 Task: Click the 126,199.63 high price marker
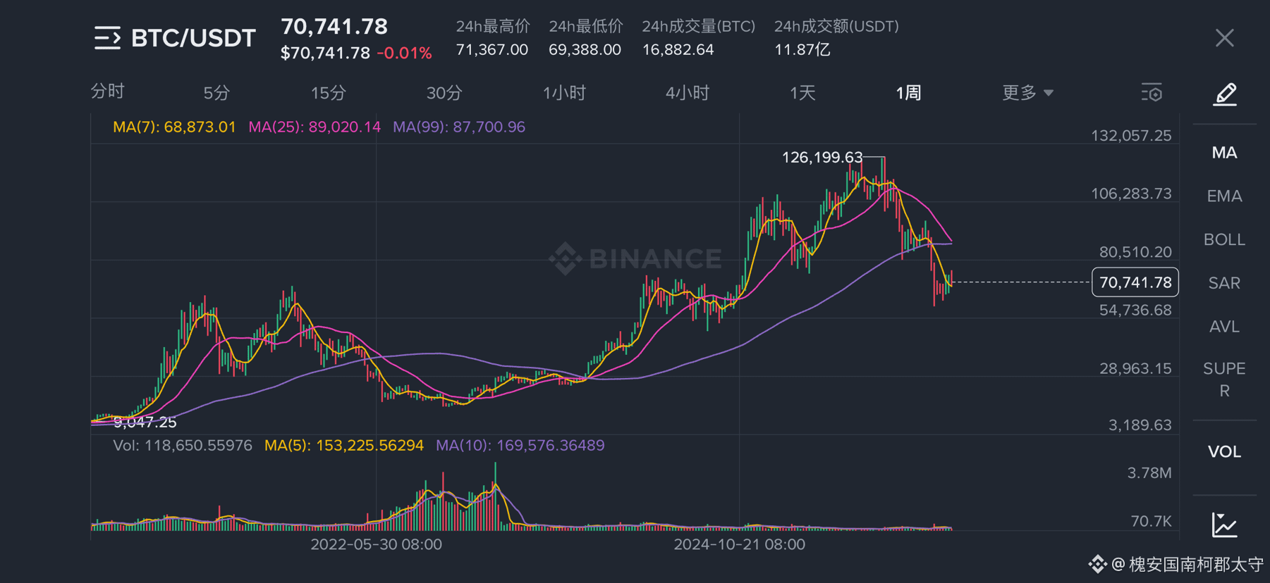[x=822, y=158]
